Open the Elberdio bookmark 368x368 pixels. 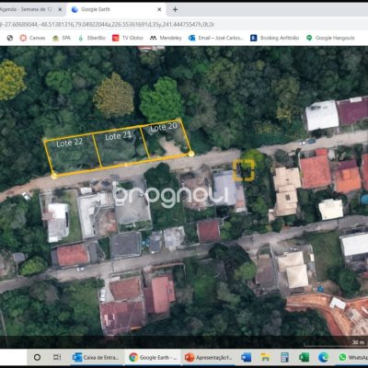pos(92,38)
